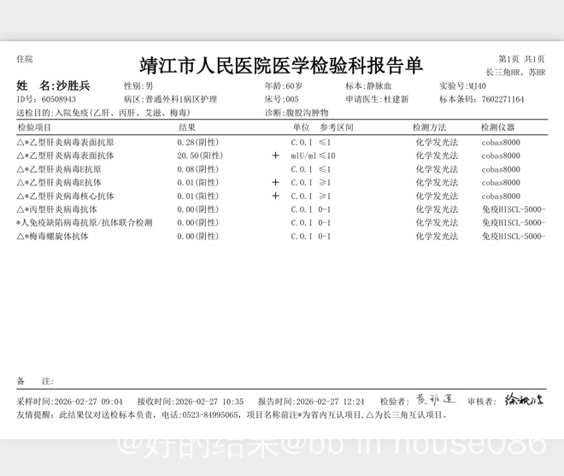Screen dimensions: 564x476
Task: Click the phone number 0523-84995065
Action: (x=207, y=414)
